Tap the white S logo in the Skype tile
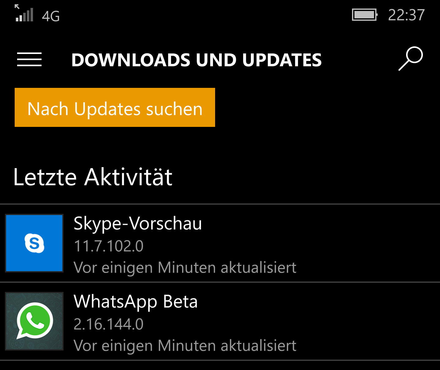 (34, 243)
